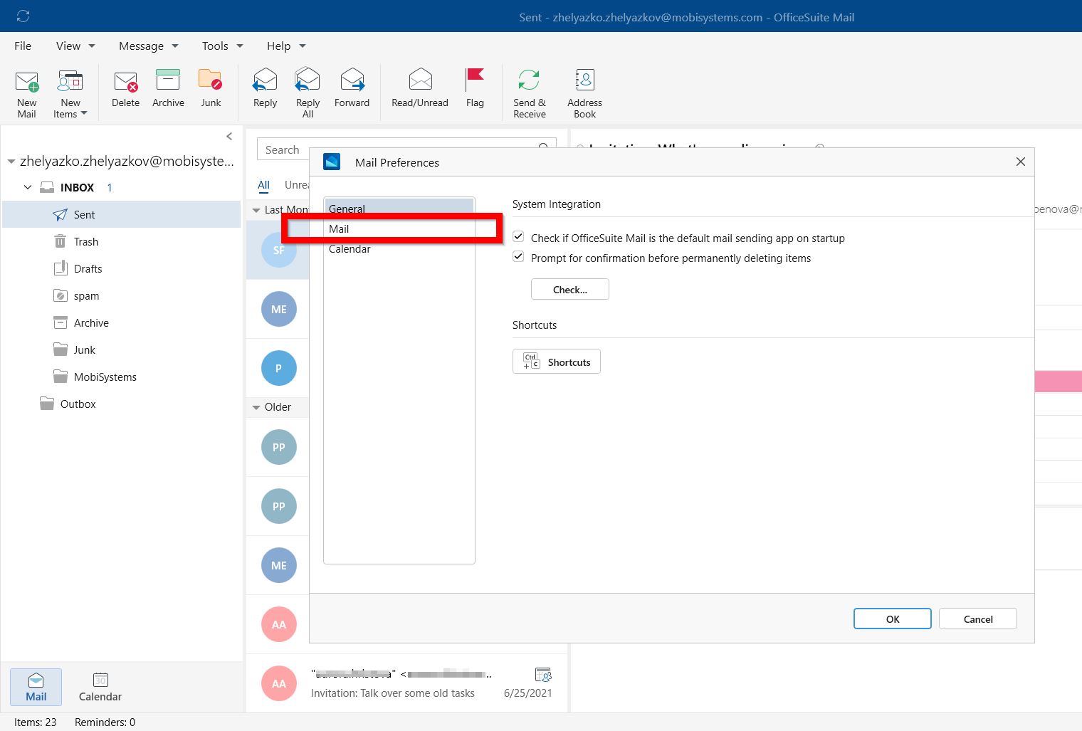The width and height of the screenshot is (1082, 731).
Task: Show All messages filter tab
Action: 263,185
